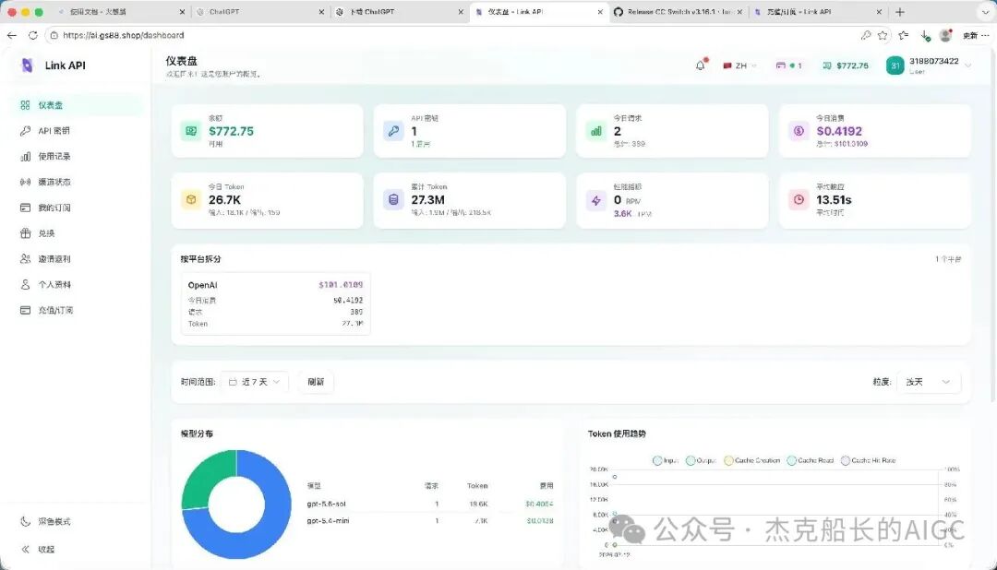This screenshot has height=570, width=997.
Task: Click the green donut chart segment
Action: point(205,475)
